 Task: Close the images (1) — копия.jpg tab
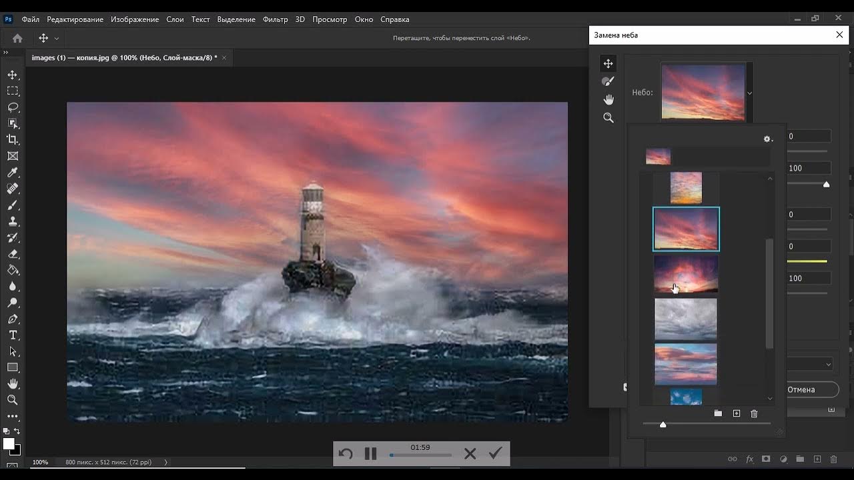224,58
